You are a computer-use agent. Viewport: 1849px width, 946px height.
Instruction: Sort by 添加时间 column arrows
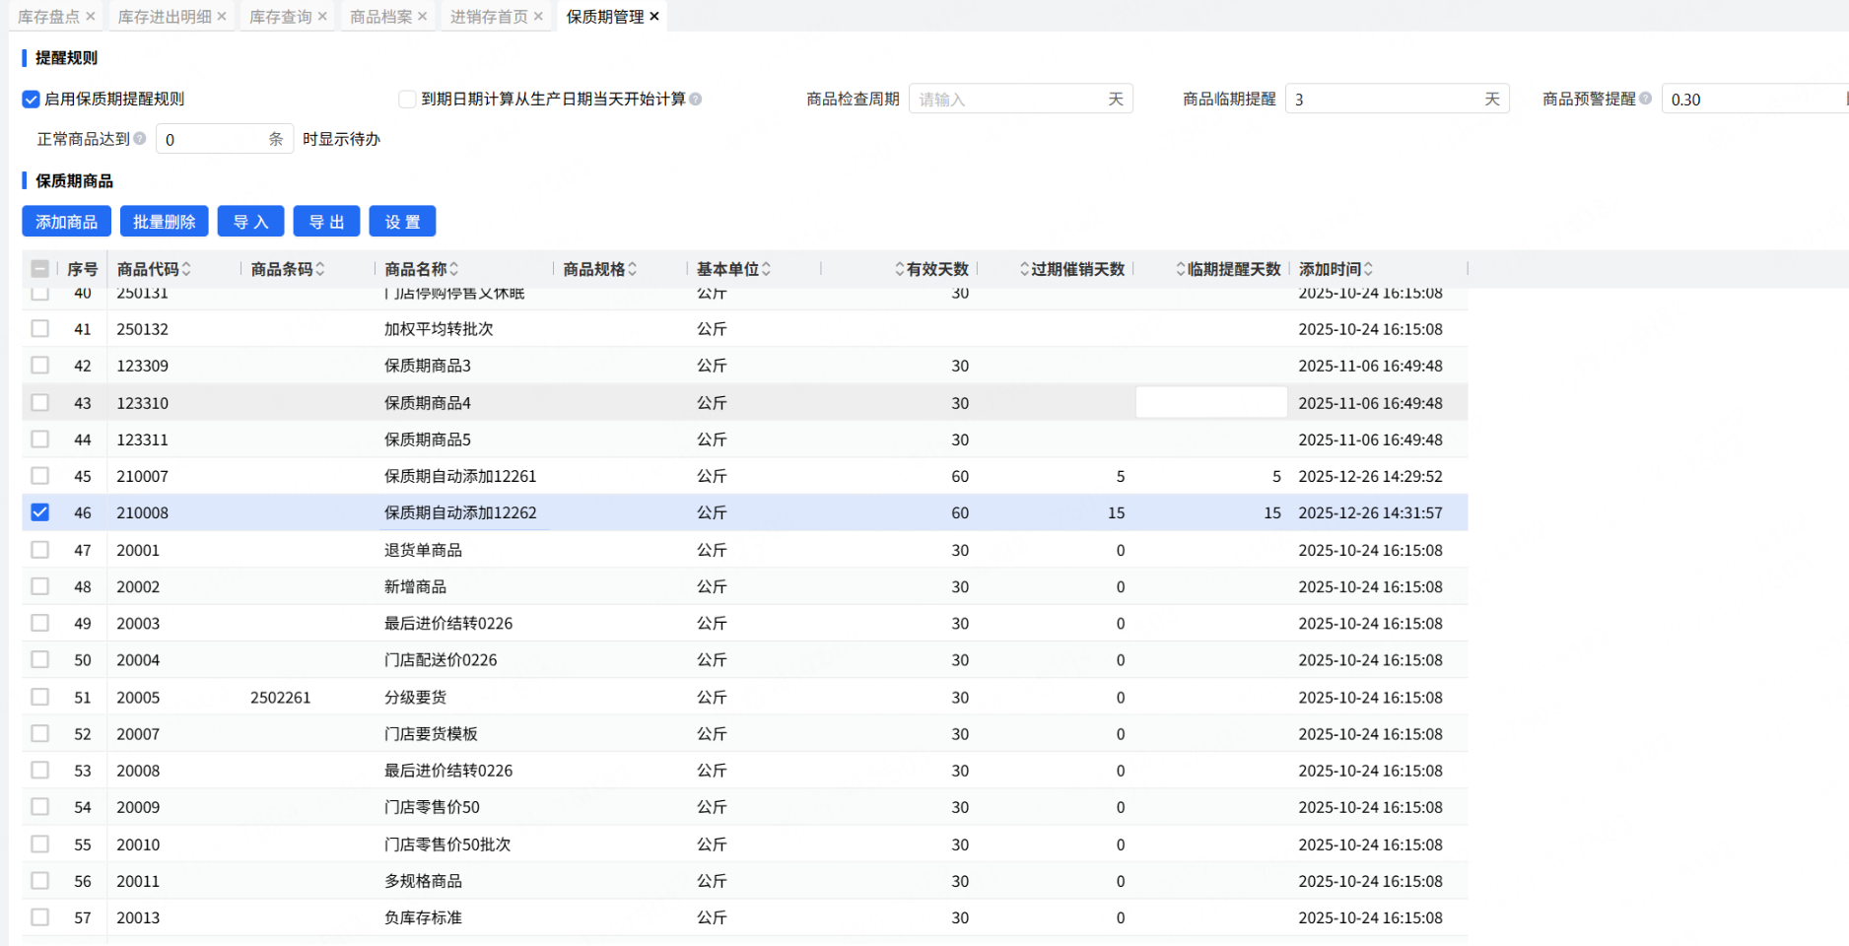pyautogui.click(x=1368, y=269)
